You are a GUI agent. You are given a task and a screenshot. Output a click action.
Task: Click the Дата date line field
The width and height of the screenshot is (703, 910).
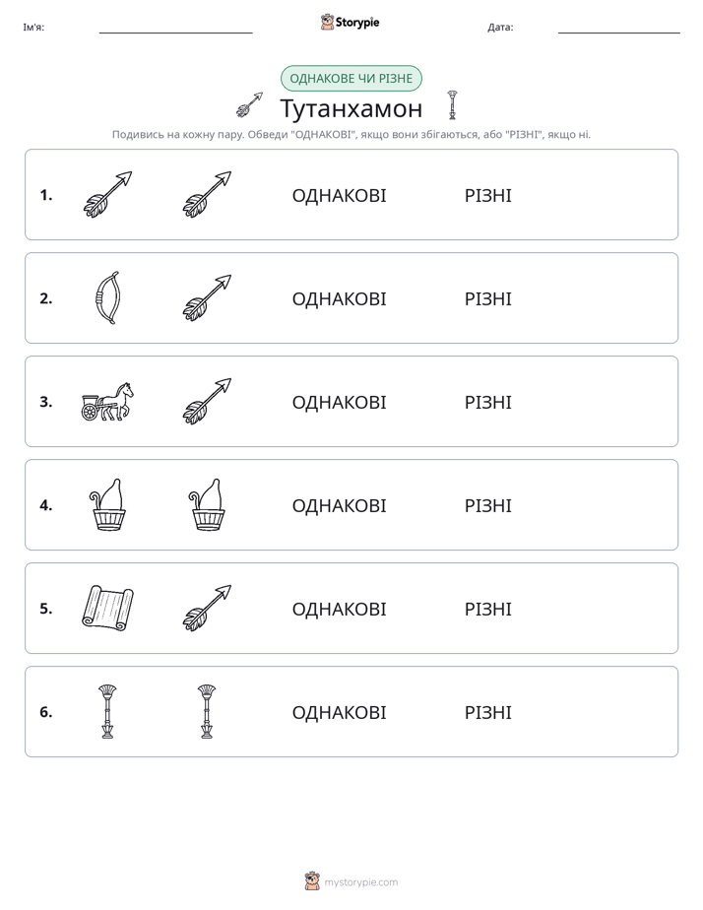619,28
